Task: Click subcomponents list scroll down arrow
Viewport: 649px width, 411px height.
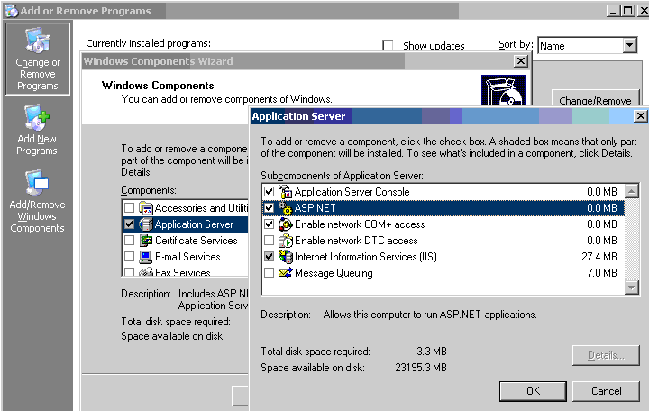Action: (631, 288)
